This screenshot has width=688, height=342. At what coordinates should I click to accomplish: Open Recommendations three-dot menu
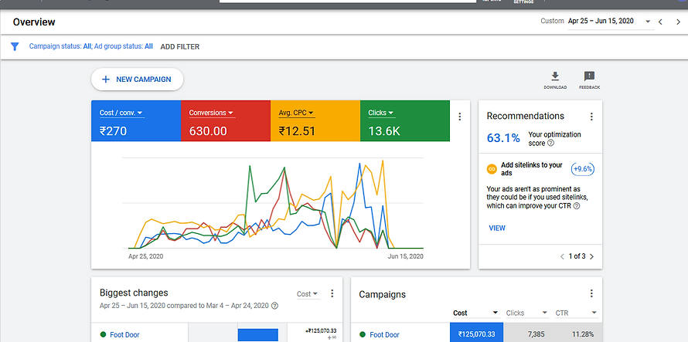591,117
